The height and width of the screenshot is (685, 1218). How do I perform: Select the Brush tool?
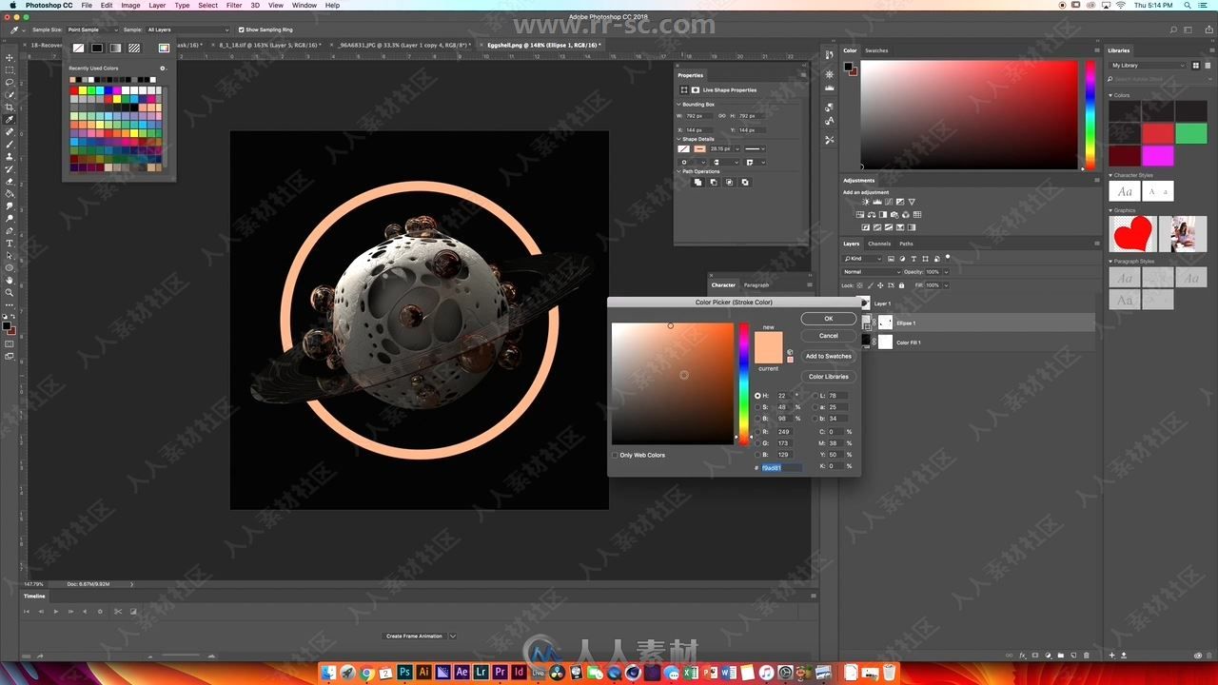(10, 144)
